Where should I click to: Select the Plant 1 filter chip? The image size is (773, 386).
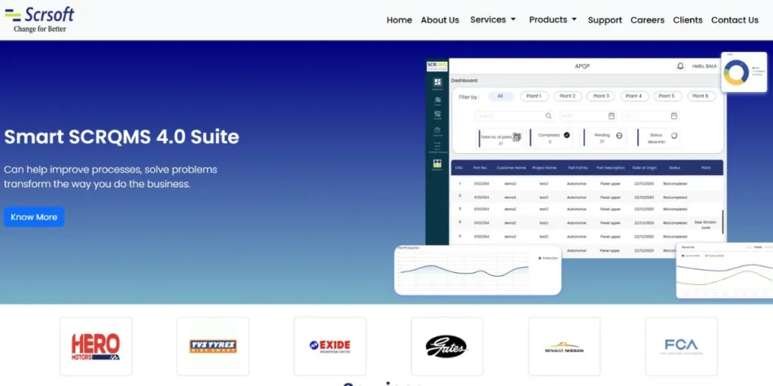point(534,96)
